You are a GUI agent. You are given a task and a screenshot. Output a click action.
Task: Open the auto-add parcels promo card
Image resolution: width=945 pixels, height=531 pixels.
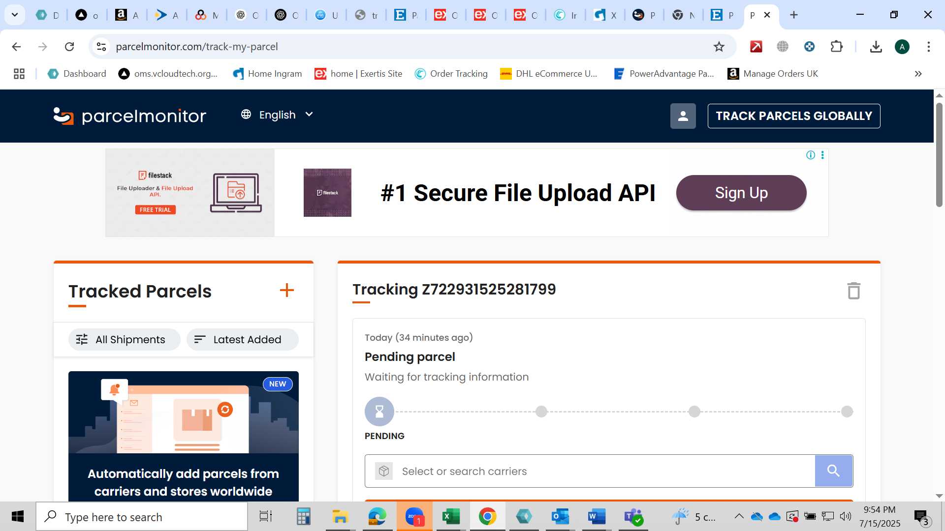pos(184,437)
